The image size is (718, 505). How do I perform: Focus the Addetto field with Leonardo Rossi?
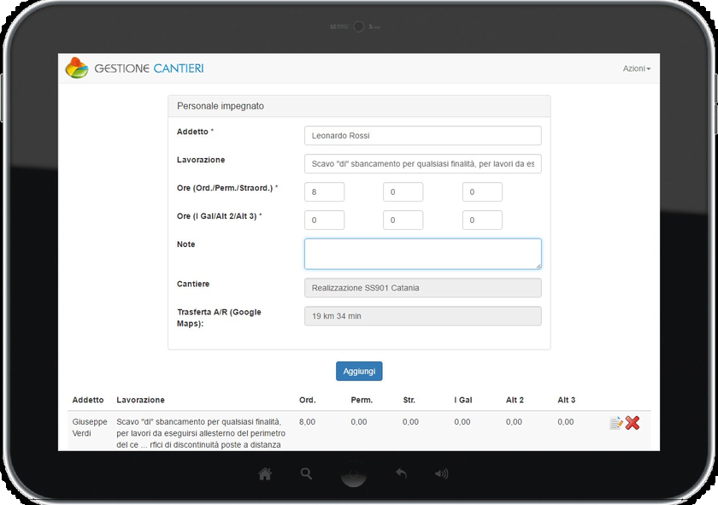pos(422,136)
